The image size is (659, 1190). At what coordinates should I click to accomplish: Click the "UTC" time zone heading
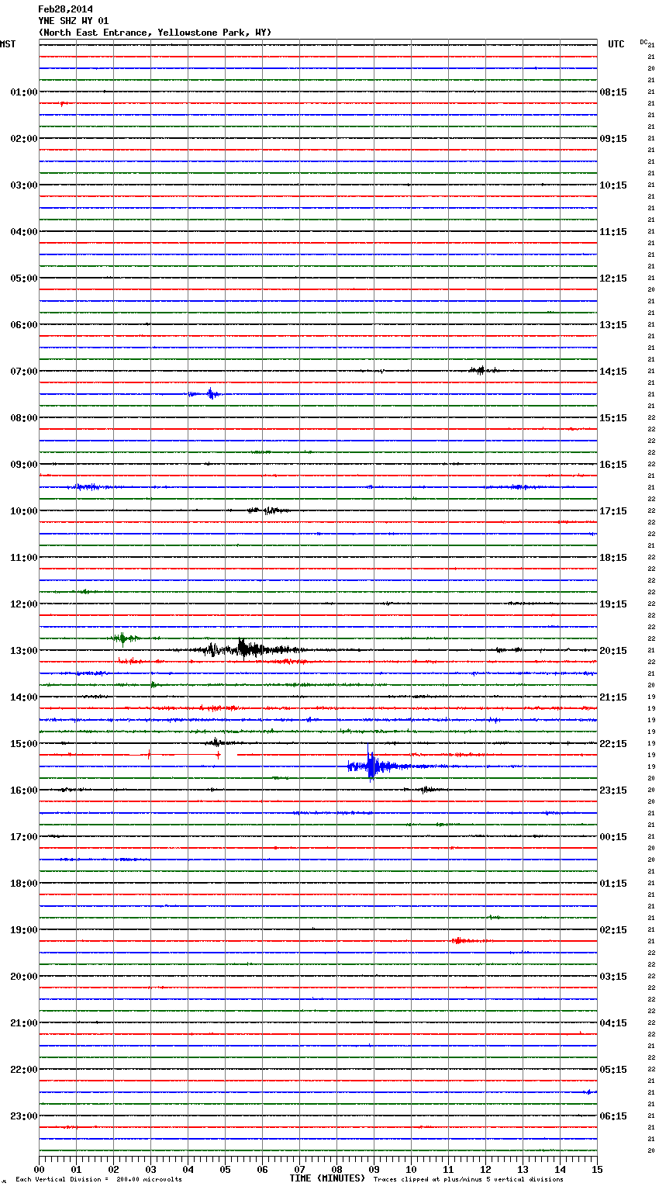pos(616,44)
